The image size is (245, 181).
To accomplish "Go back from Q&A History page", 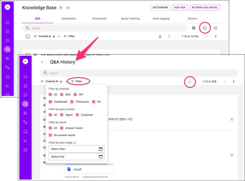I will 42,62.
